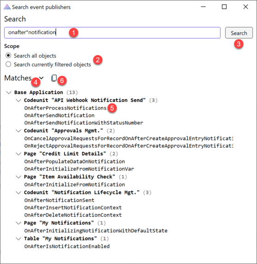Select OnAfterInsertNotificationContext event

coord(73,208)
